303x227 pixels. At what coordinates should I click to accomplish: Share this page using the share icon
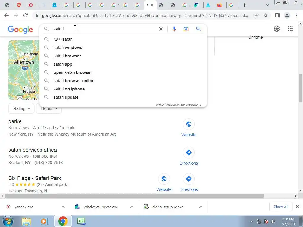pos(256,15)
